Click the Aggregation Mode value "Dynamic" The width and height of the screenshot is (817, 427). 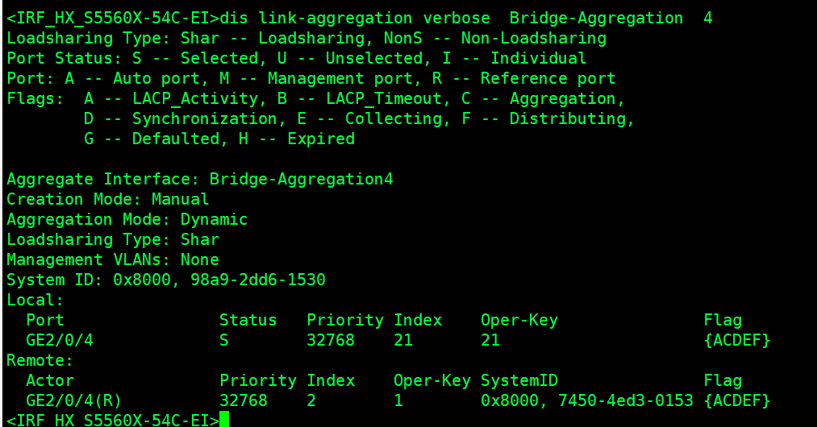tap(214, 219)
